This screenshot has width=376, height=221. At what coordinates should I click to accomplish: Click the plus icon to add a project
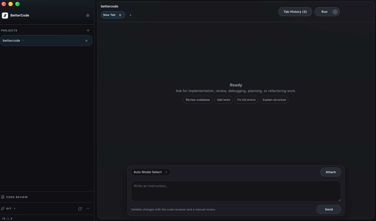88,30
